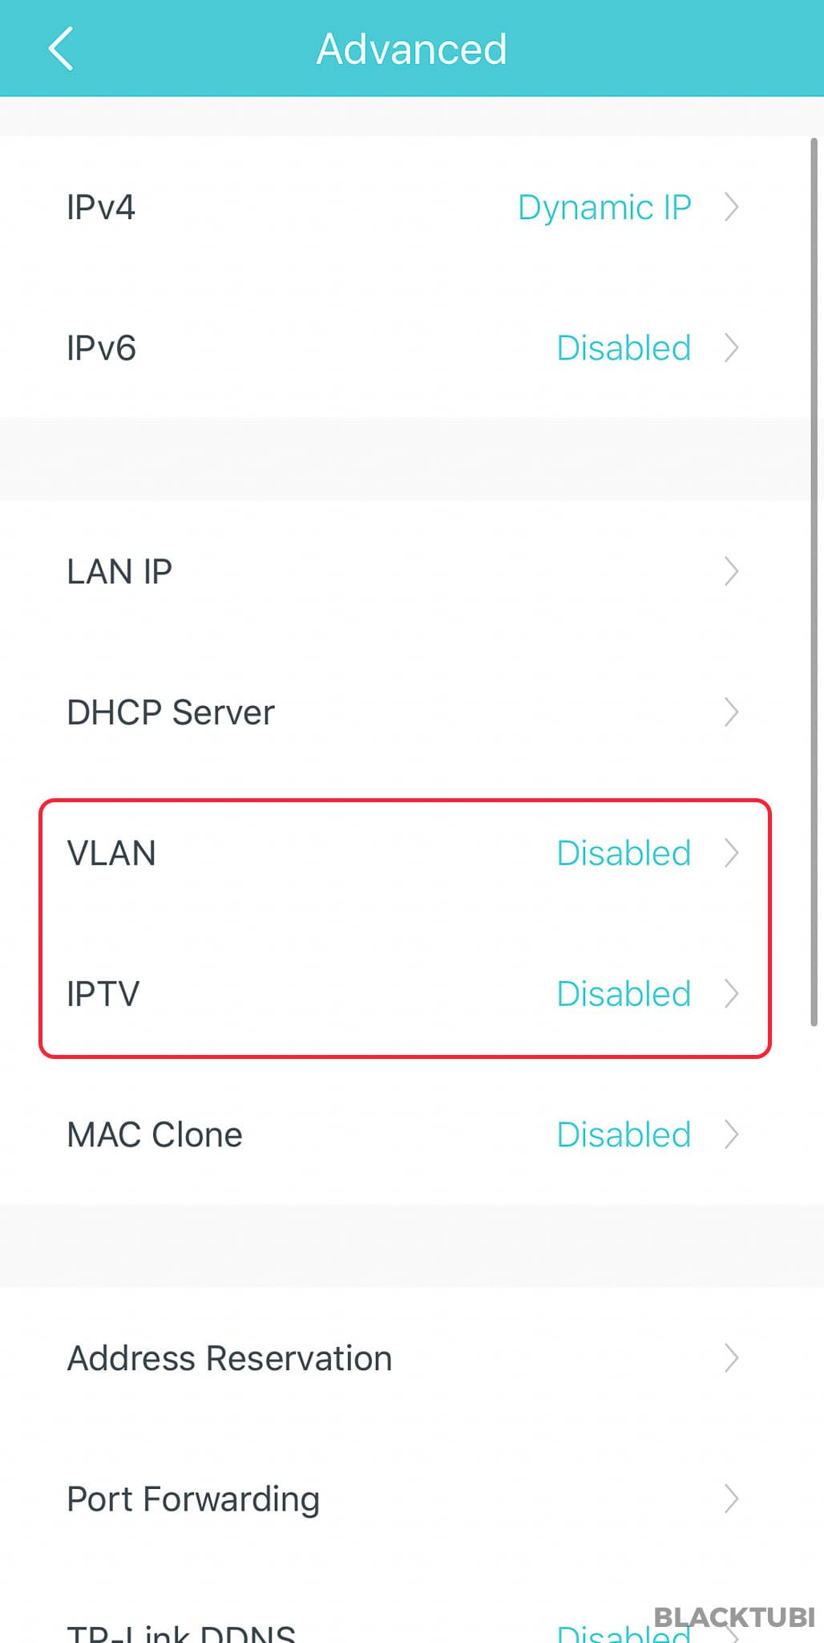This screenshot has width=824, height=1643.
Task: Click the vertical scrollbar on right edge
Action: (814, 582)
